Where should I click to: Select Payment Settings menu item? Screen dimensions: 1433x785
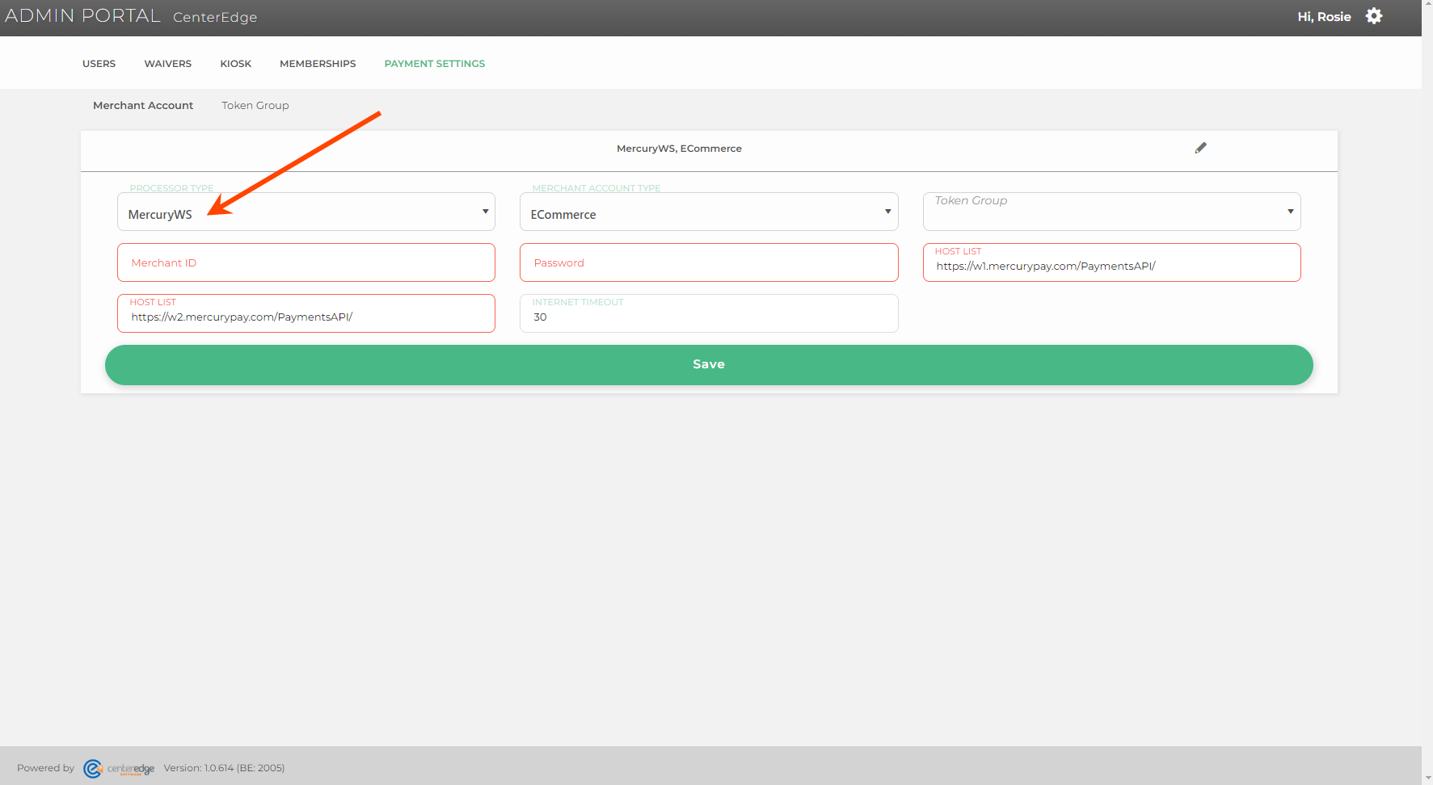click(435, 64)
